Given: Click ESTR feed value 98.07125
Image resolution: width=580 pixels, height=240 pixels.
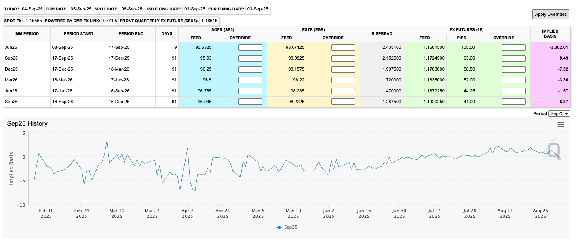Looking at the screenshot, I should pyautogui.click(x=295, y=48).
